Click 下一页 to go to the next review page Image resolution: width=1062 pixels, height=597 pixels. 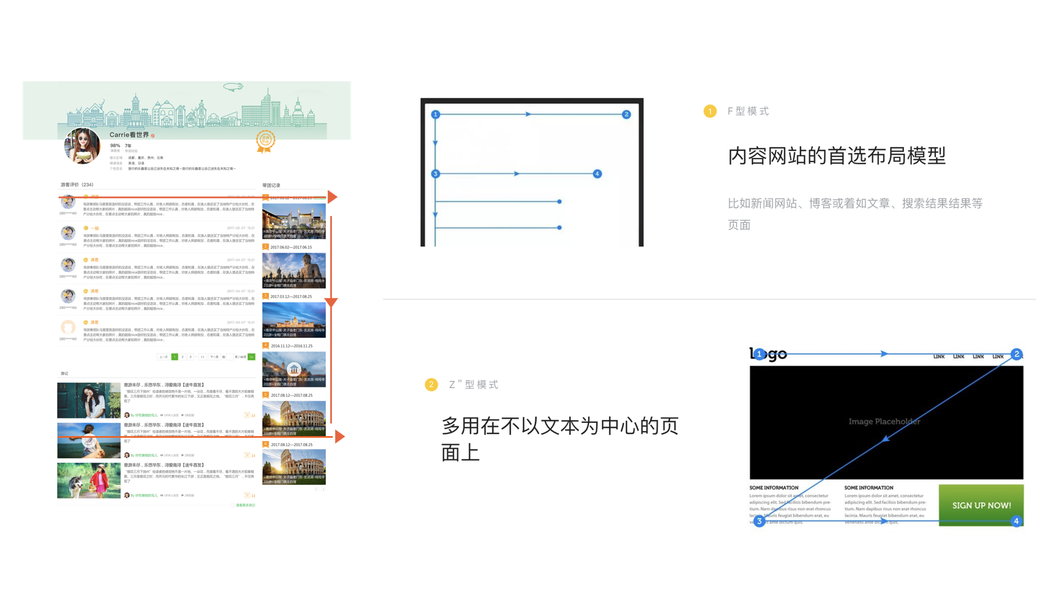point(214,357)
